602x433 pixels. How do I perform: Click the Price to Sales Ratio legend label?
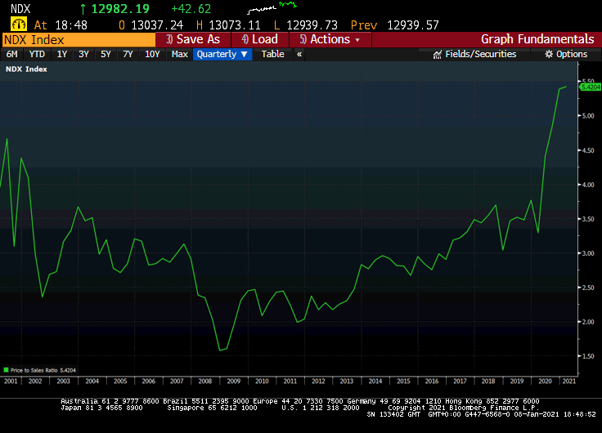coord(34,370)
